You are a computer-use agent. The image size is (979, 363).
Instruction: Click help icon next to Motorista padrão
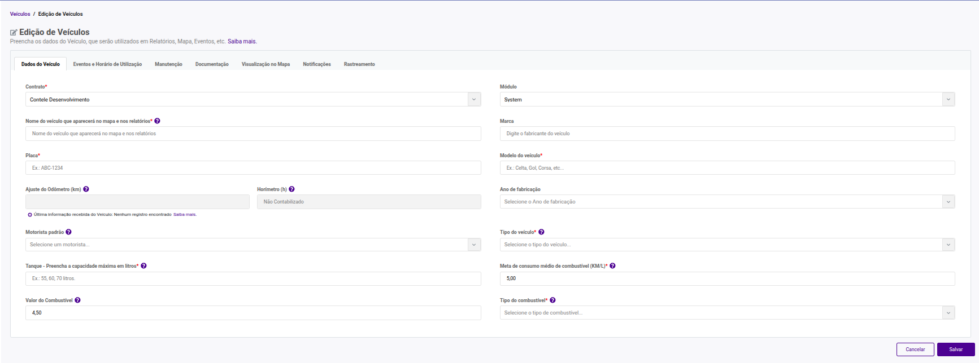pyautogui.click(x=68, y=232)
